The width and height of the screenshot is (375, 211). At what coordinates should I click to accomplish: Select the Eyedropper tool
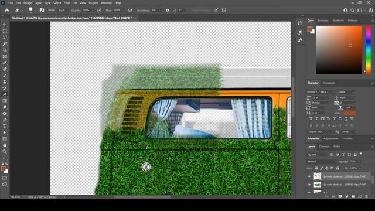pyautogui.click(x=5, y=63)
